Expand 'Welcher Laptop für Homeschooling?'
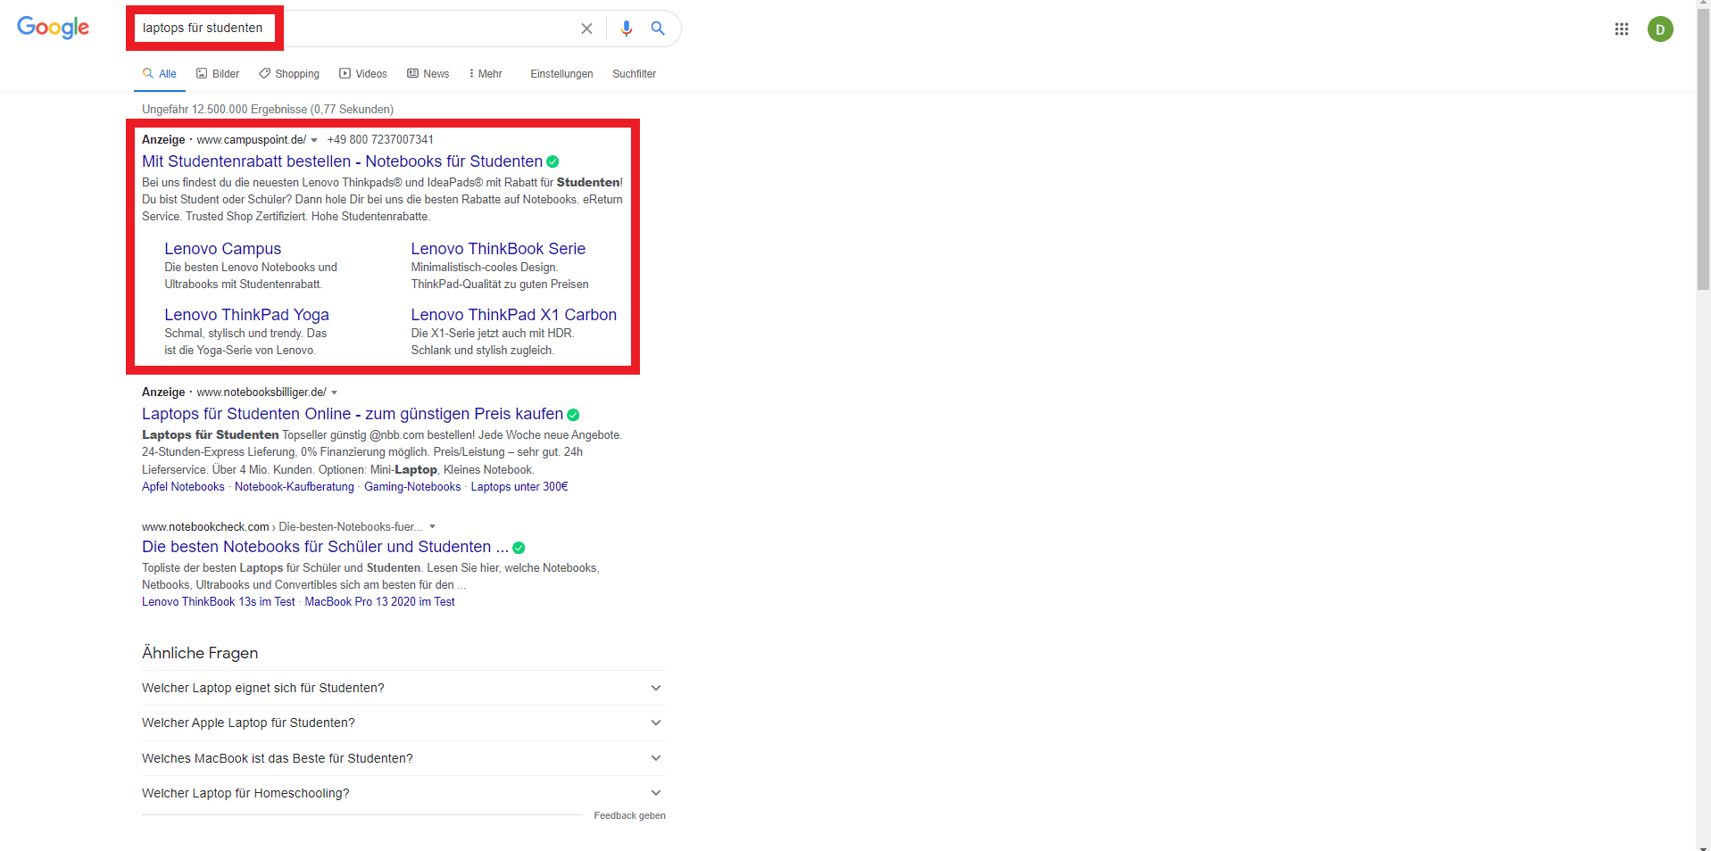Image resolution: width=1711 pixels, height=851 pixels. pyautogui.click(x=403, y=793)
